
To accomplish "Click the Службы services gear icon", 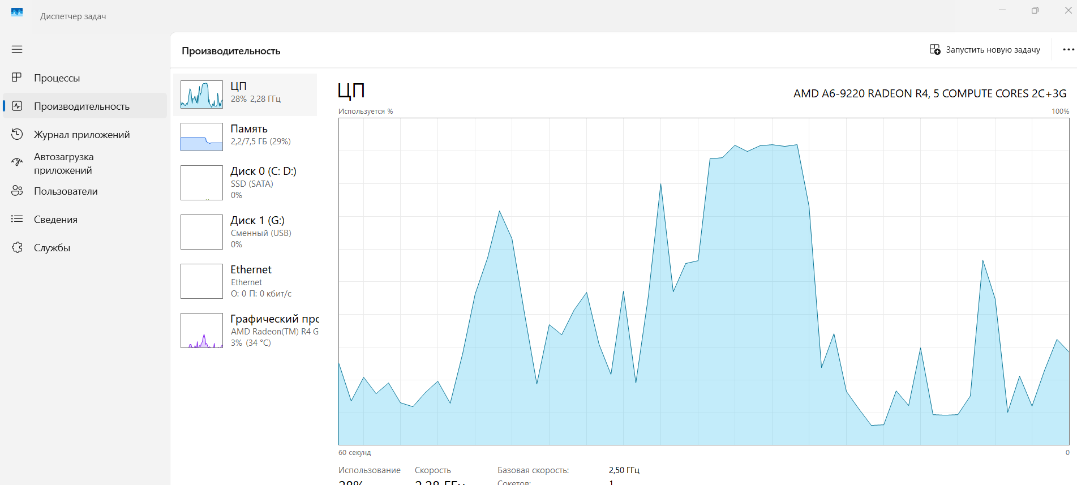I will point(17,247).
